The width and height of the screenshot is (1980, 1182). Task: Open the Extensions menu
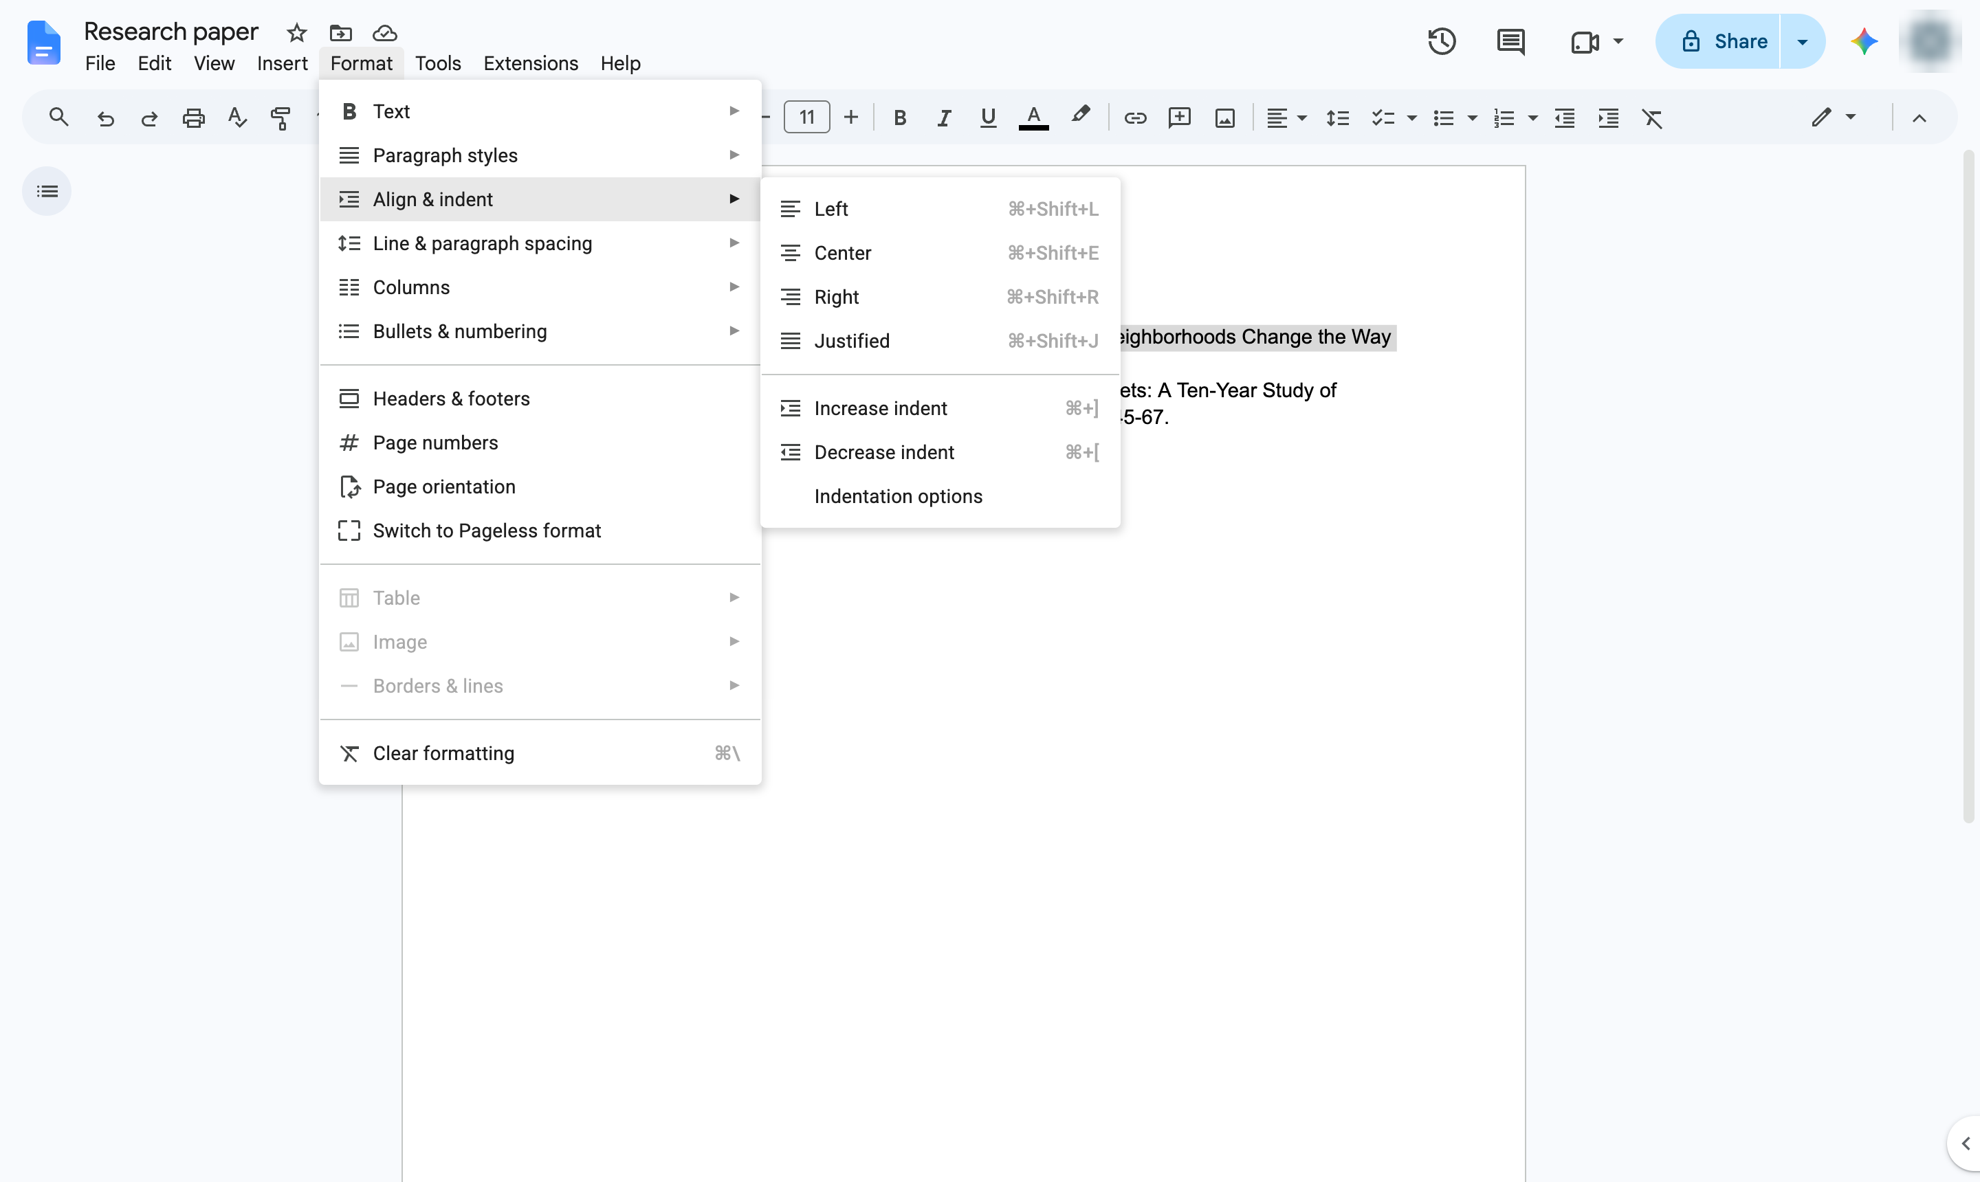click(531, 63)
